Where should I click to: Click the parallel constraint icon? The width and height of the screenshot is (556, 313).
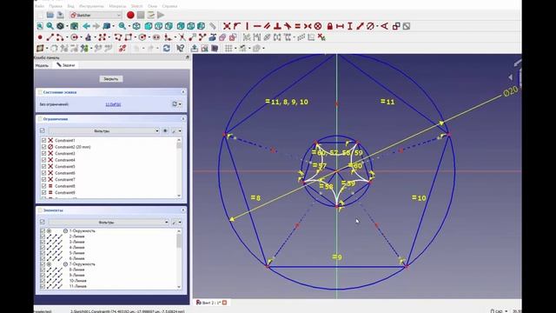(267, 26)
